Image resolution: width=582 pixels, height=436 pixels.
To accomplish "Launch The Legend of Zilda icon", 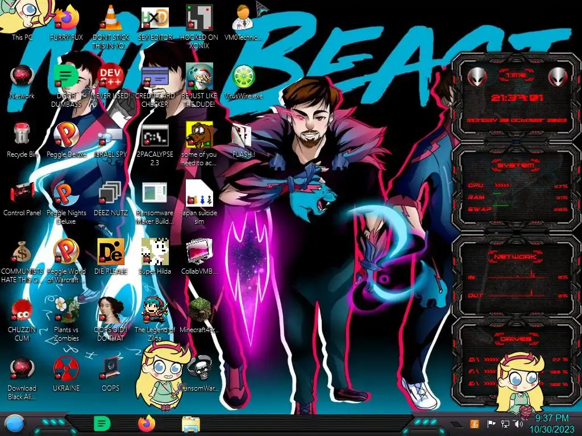I will pyautogui.click(x=155, y=311).
